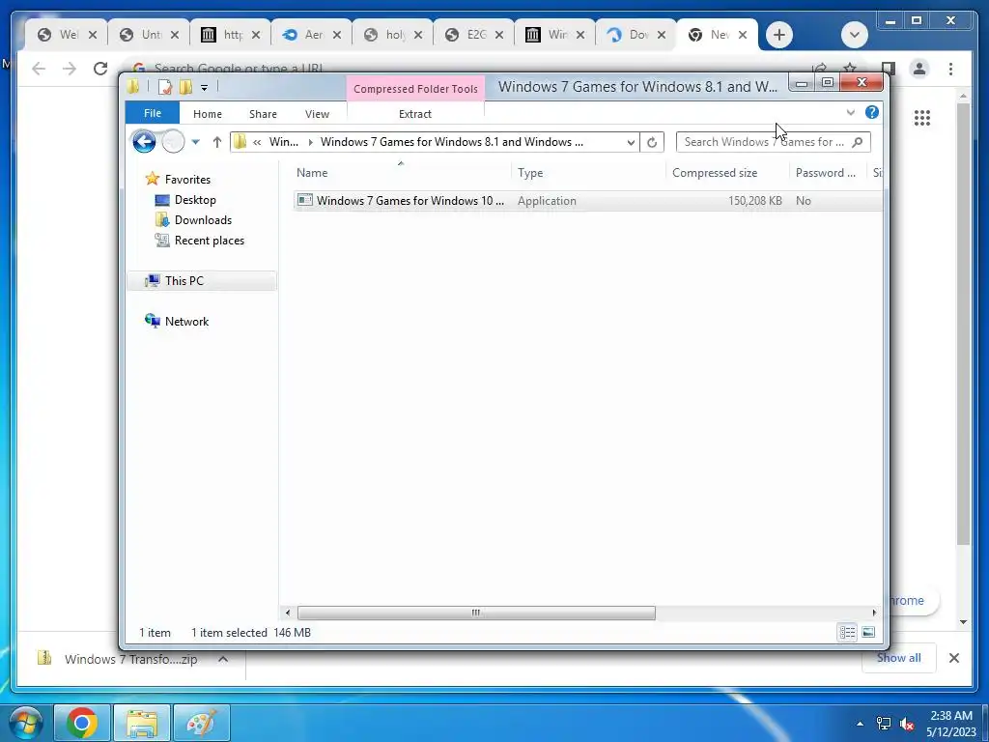Close the Chrome downloads bar
The image size is (989, 742).
click(953, 658)
